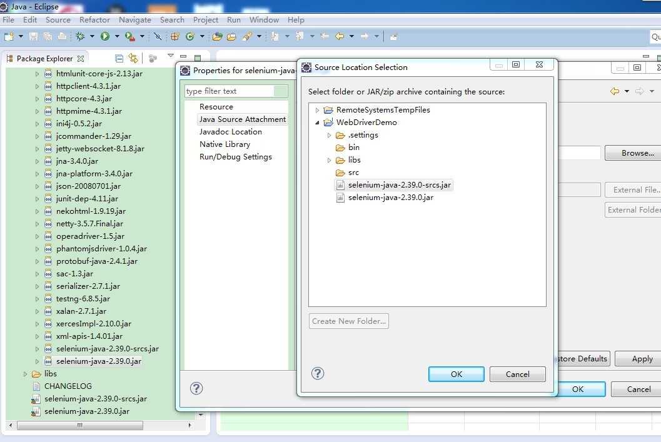Select Native Library in Properties
661x442 pixels.
(x=225, y=144)
